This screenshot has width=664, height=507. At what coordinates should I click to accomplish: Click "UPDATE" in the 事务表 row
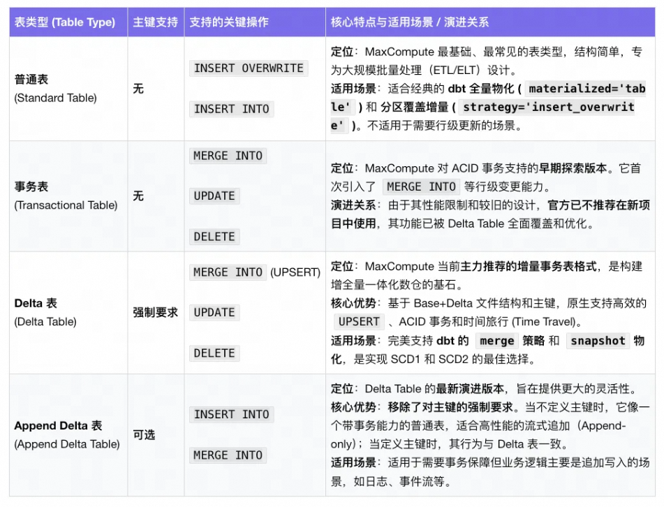214,196
